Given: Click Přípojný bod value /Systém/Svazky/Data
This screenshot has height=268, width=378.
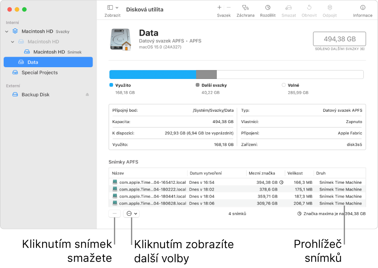Looking at the screenshot, I should (213, 111).
